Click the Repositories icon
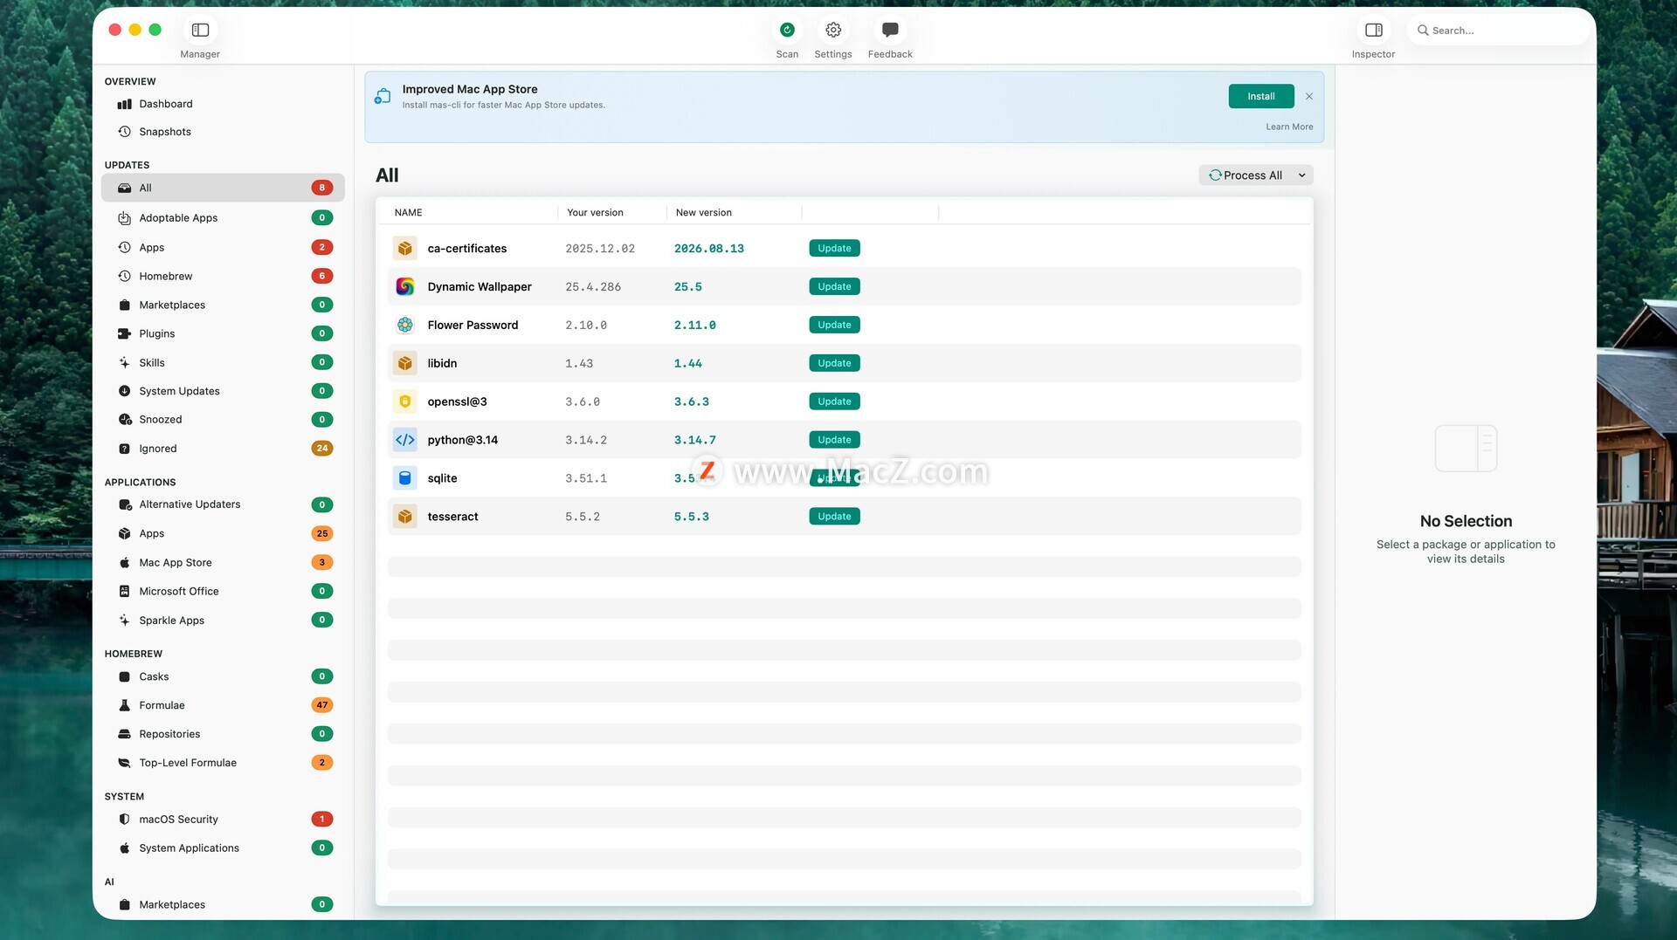 pyautogui.click(x=124, y=734)
